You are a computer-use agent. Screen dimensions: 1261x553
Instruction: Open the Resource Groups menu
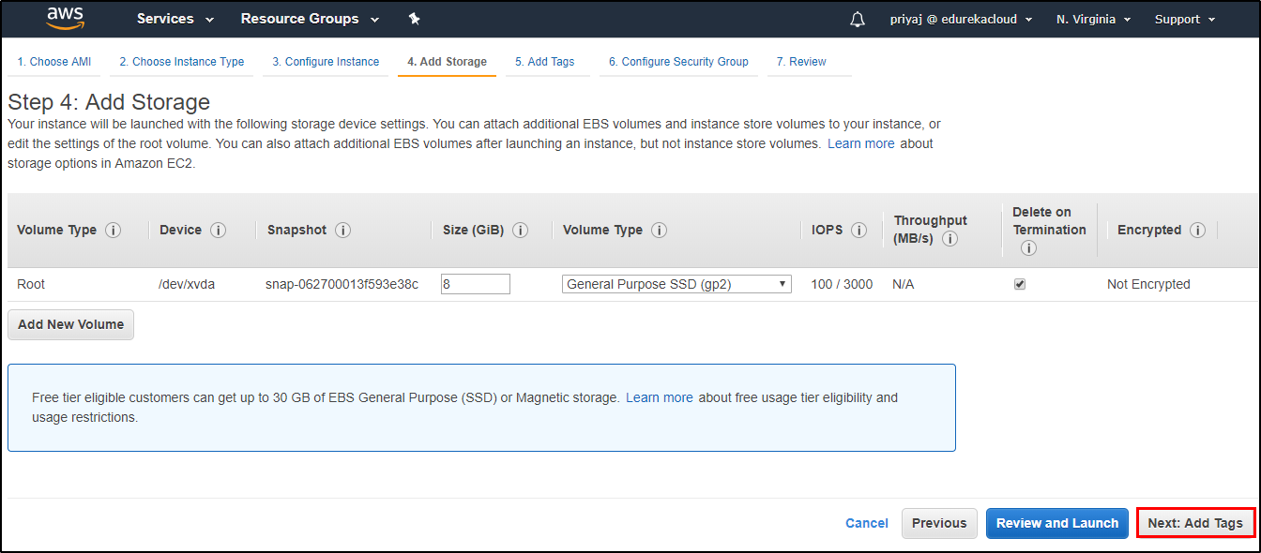[310, 19]
